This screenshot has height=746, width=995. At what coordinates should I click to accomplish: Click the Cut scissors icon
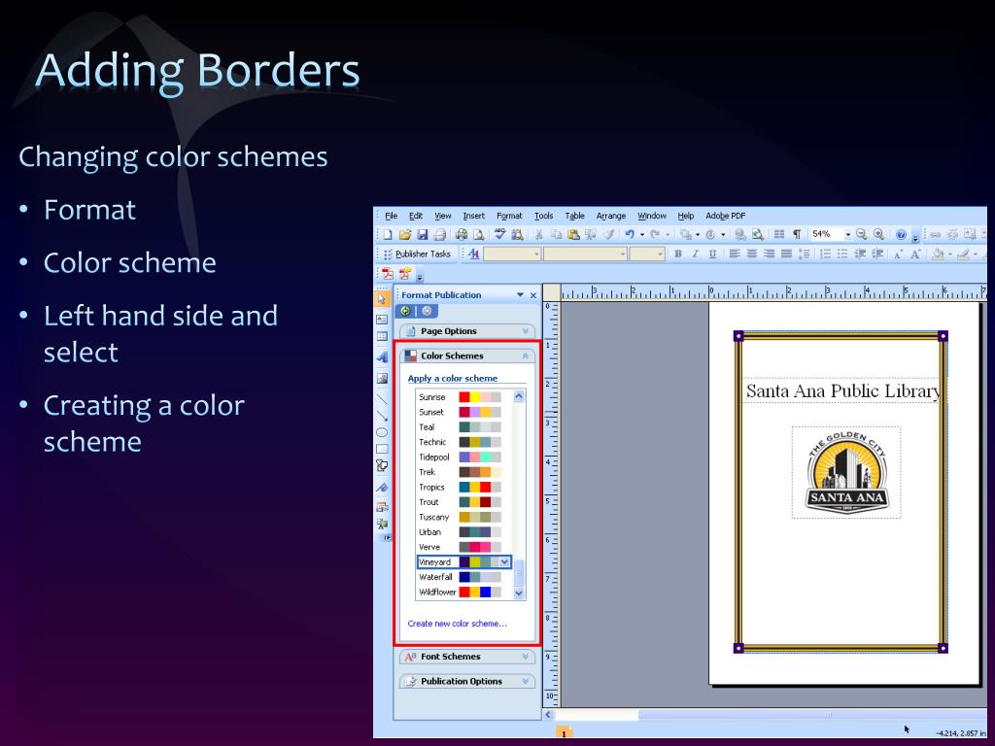538,235
